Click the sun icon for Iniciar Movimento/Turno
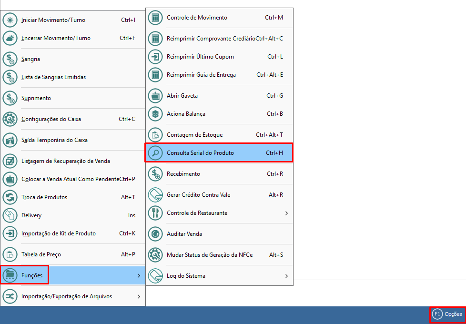Viewport: 466px width, 324px height. 10,20
